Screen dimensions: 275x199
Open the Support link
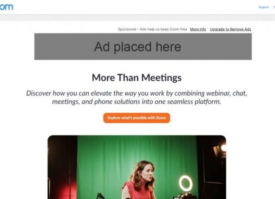(x=264, y=7)
